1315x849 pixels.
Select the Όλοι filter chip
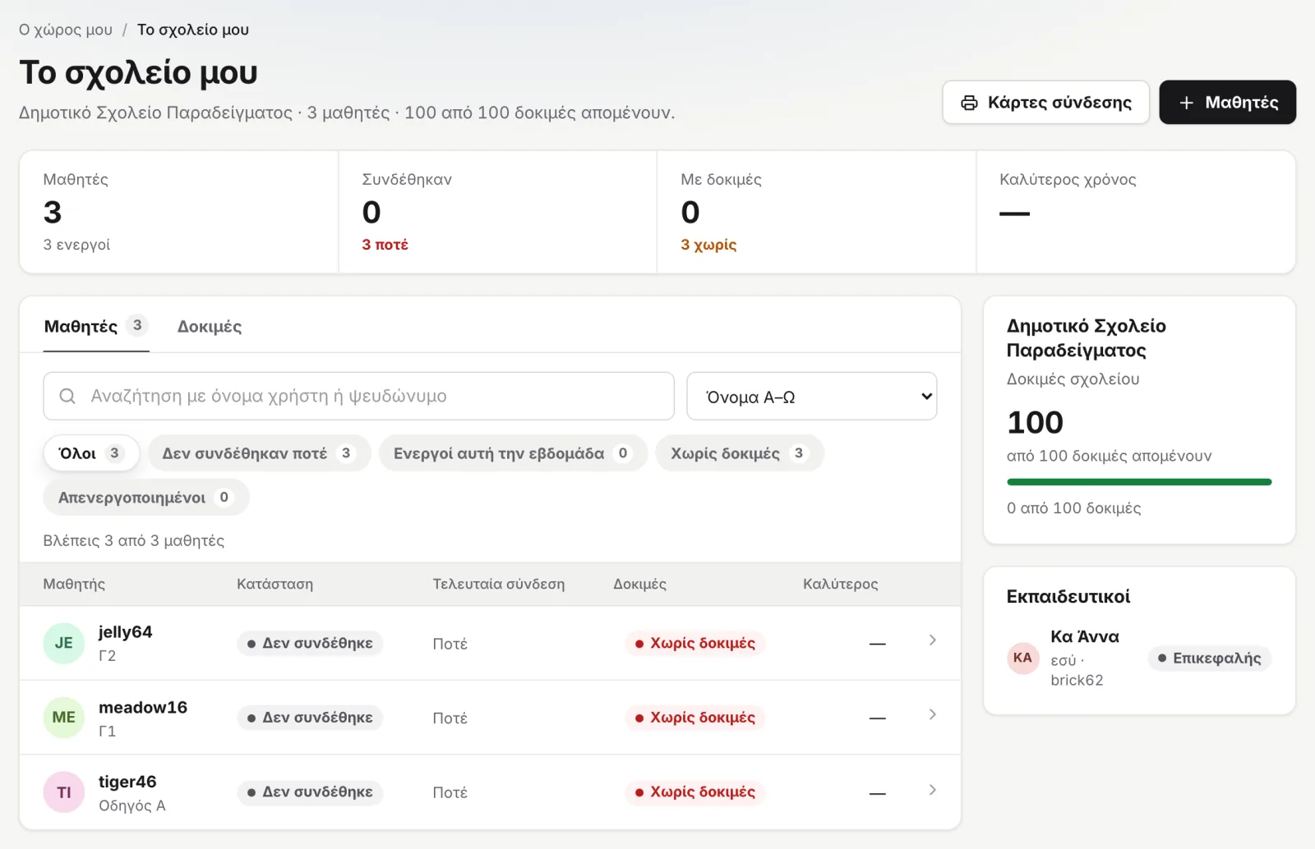(91, 453)
